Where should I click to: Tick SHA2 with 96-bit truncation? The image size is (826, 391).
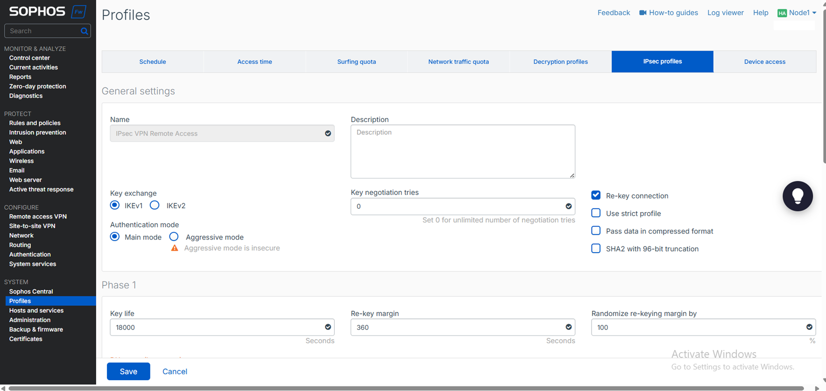[596, 248]
